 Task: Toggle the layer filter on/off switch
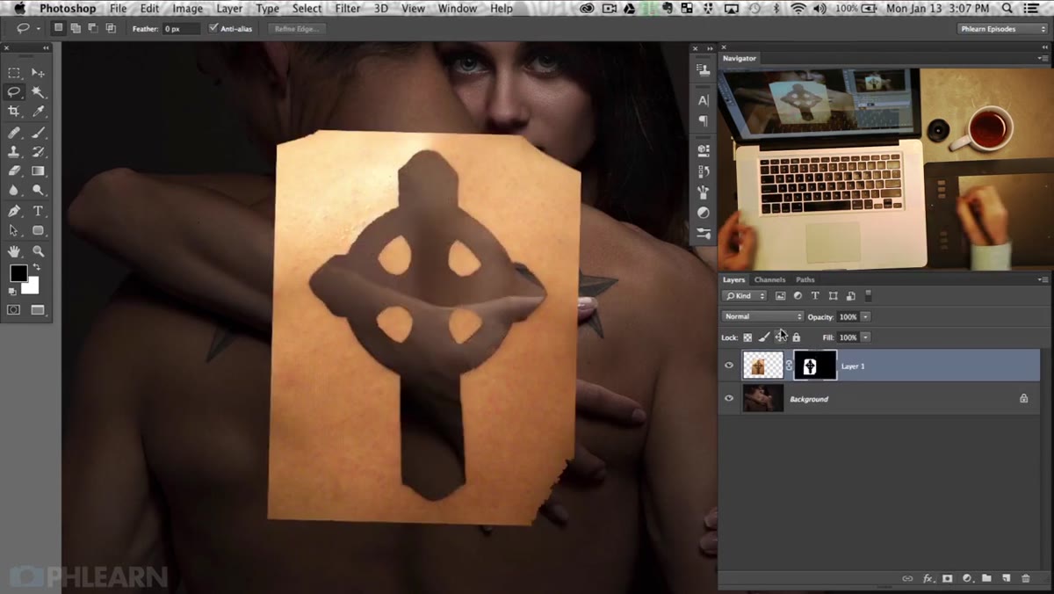[x=868, y=296]
